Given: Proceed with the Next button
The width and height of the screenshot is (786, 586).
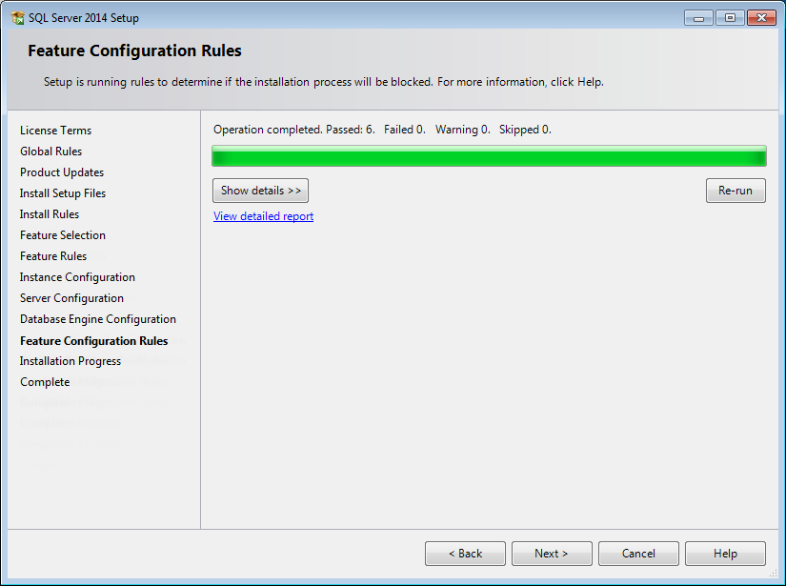Looking at the screenshot, I should click(x=552, y=554).
